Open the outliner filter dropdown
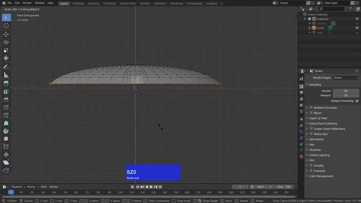Viewport: 361px width, 203px height. (351, 9)
